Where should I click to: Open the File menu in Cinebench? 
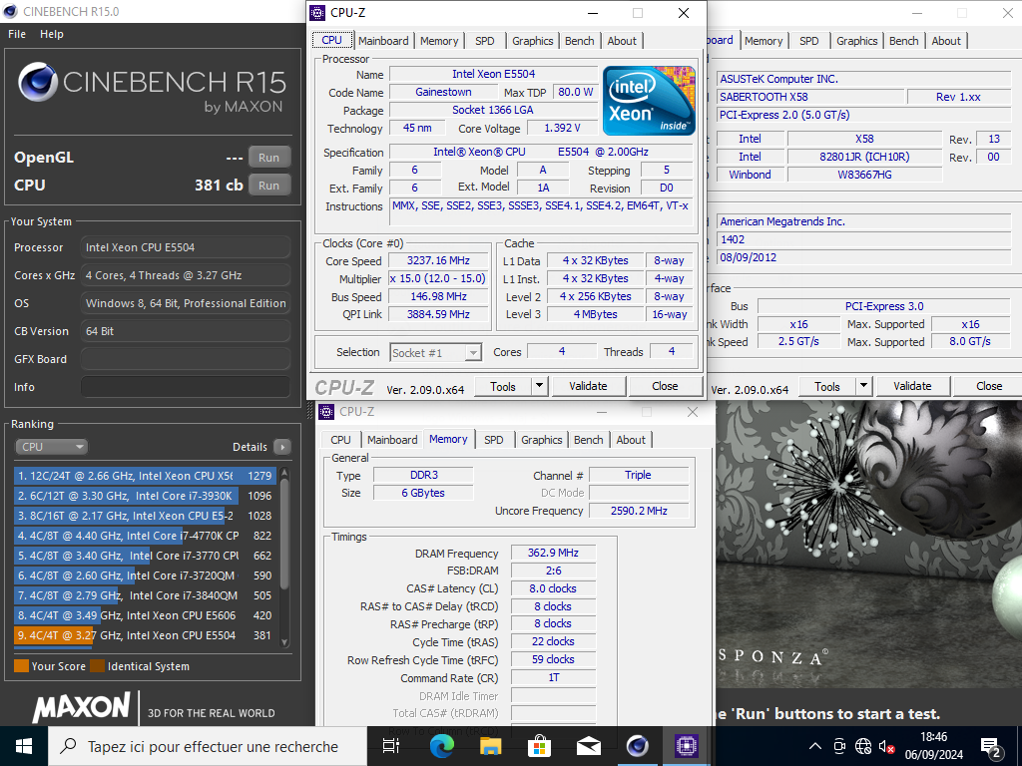tap(17, 34)
